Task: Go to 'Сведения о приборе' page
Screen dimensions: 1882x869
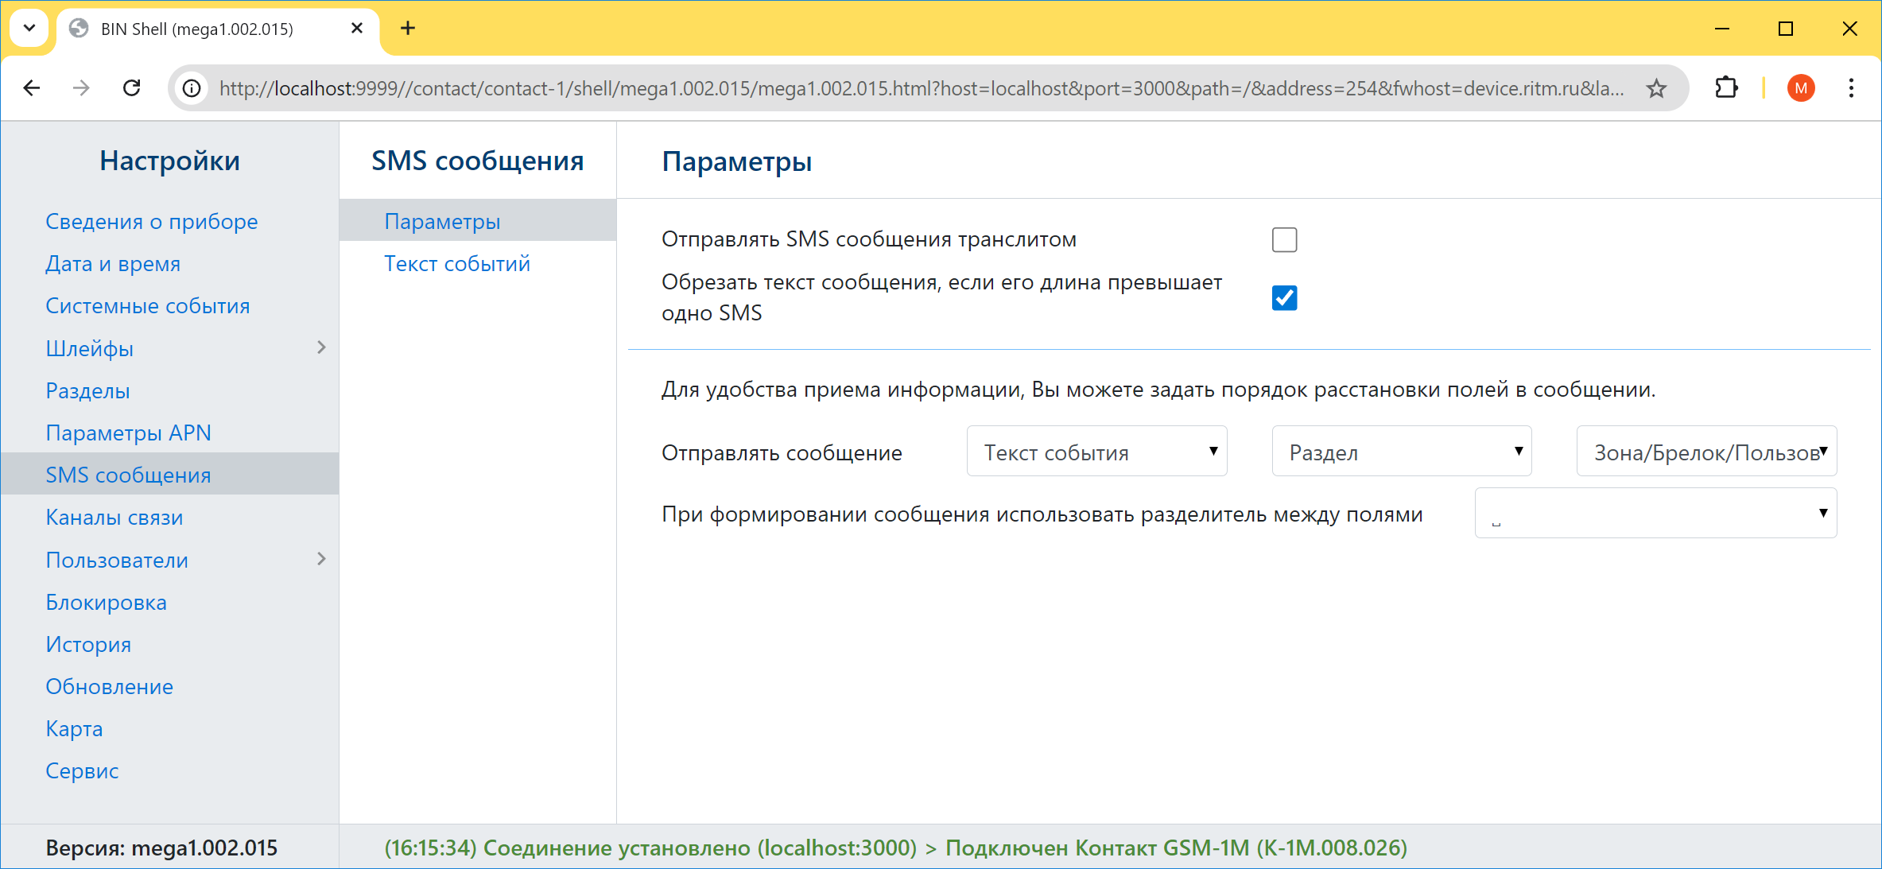Action: point(152,221)
